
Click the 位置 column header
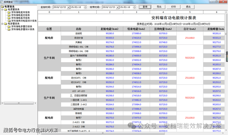coord(49,29)
